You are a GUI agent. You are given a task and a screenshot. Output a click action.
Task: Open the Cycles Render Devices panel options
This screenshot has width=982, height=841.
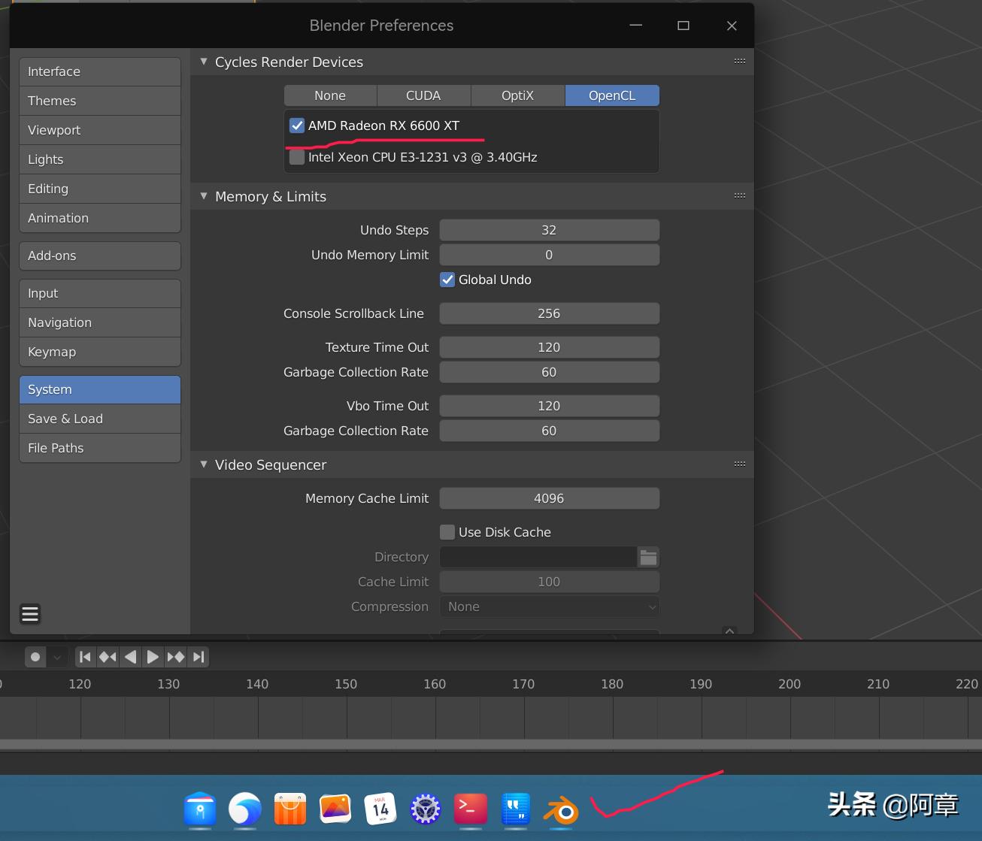(x=739, y=62)
